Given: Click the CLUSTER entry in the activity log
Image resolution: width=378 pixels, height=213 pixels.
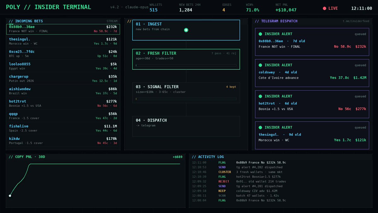Looking at the screenshot, I should click(x=225, y=172).
